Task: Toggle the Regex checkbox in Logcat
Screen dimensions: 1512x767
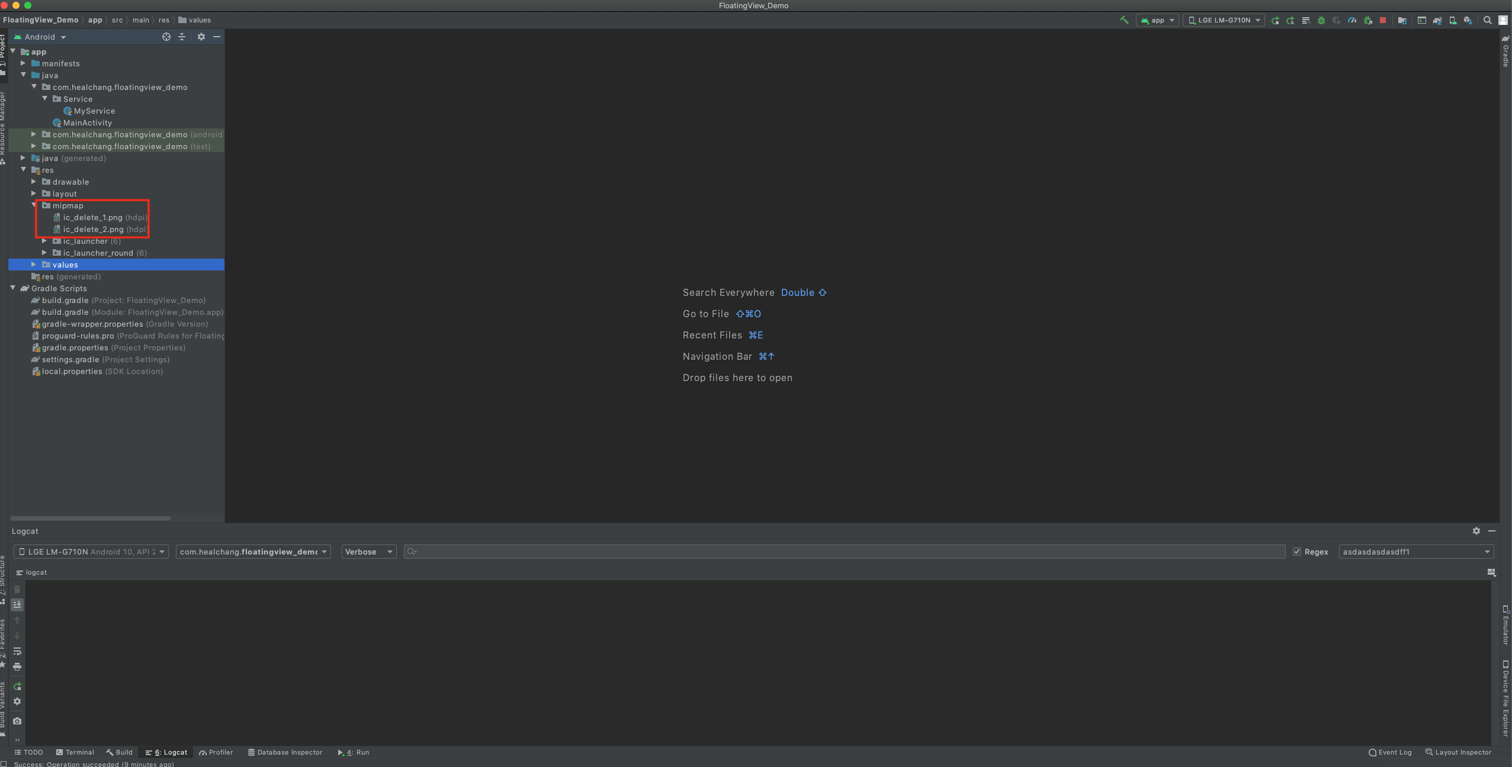Action: coord(1297,552)
